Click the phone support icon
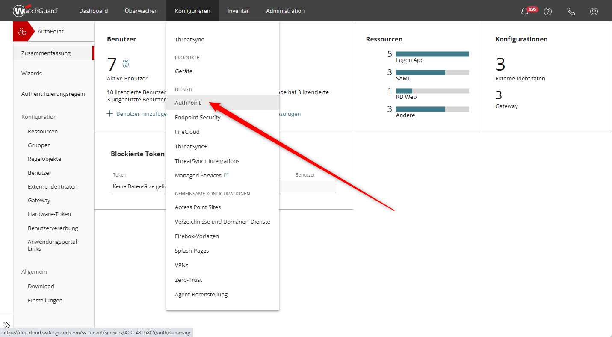 pyautogui.click(x=571, y=12)
